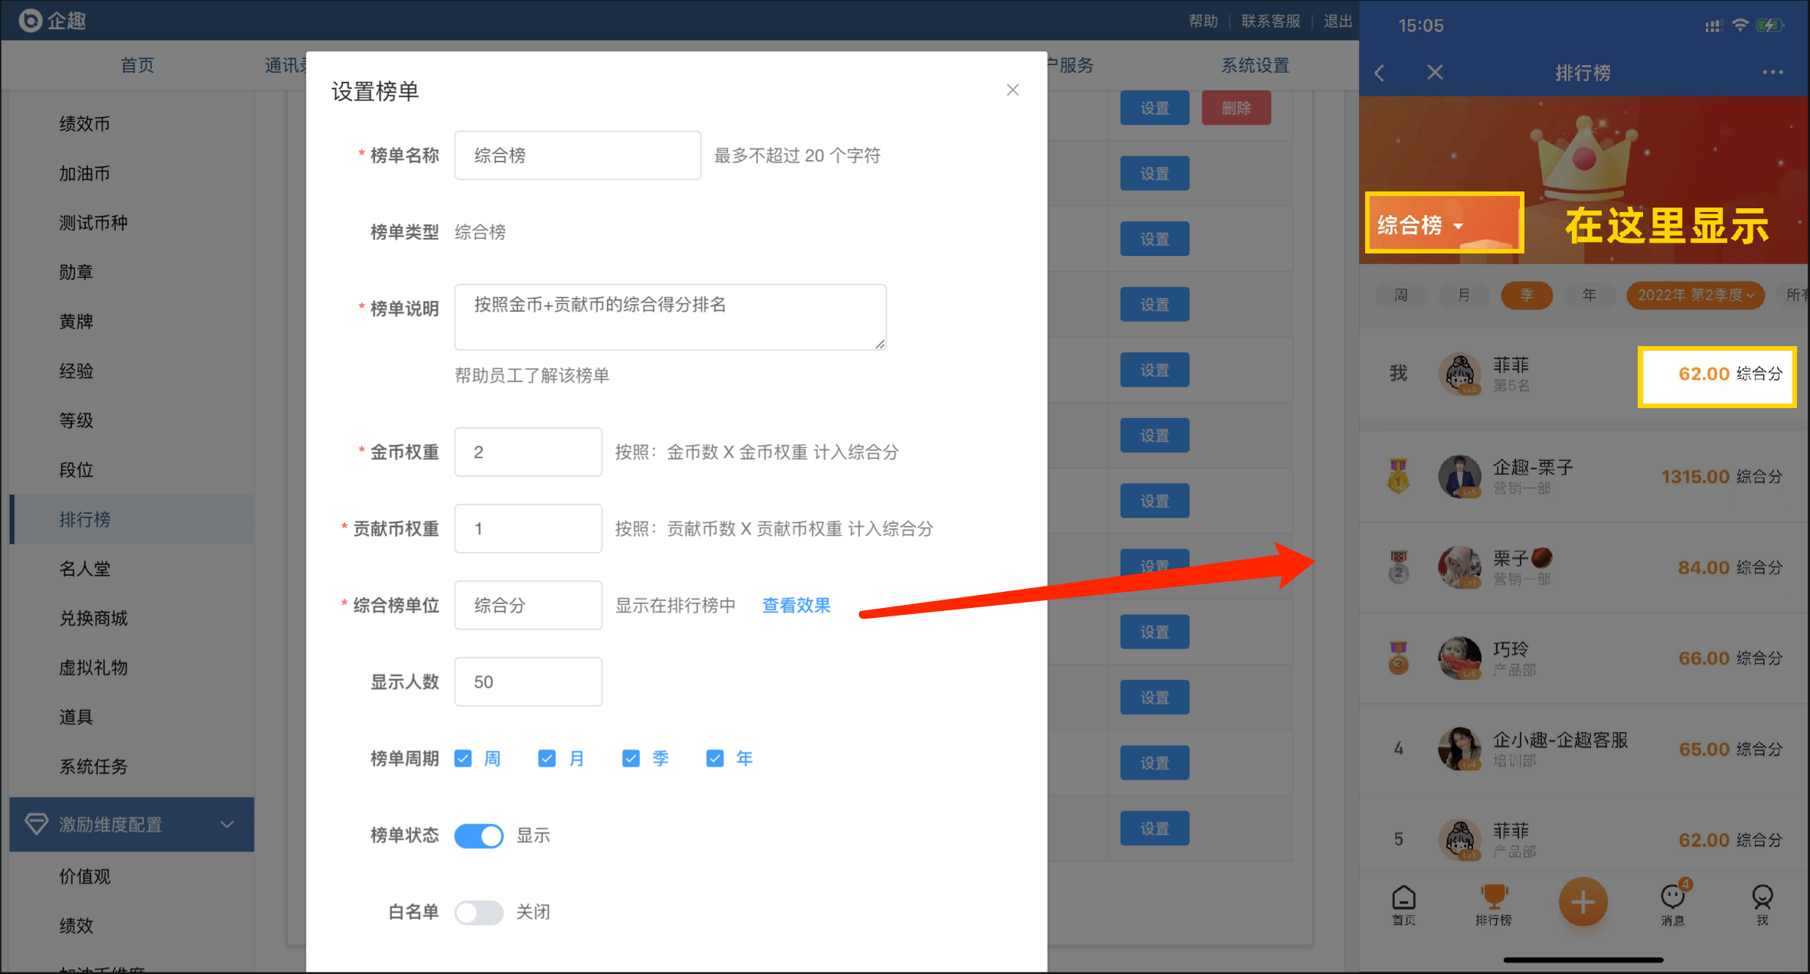Viewport: 1810px width, 974px height.
Task: Open 系统任务 in the left sidebar
Action: 93,766
